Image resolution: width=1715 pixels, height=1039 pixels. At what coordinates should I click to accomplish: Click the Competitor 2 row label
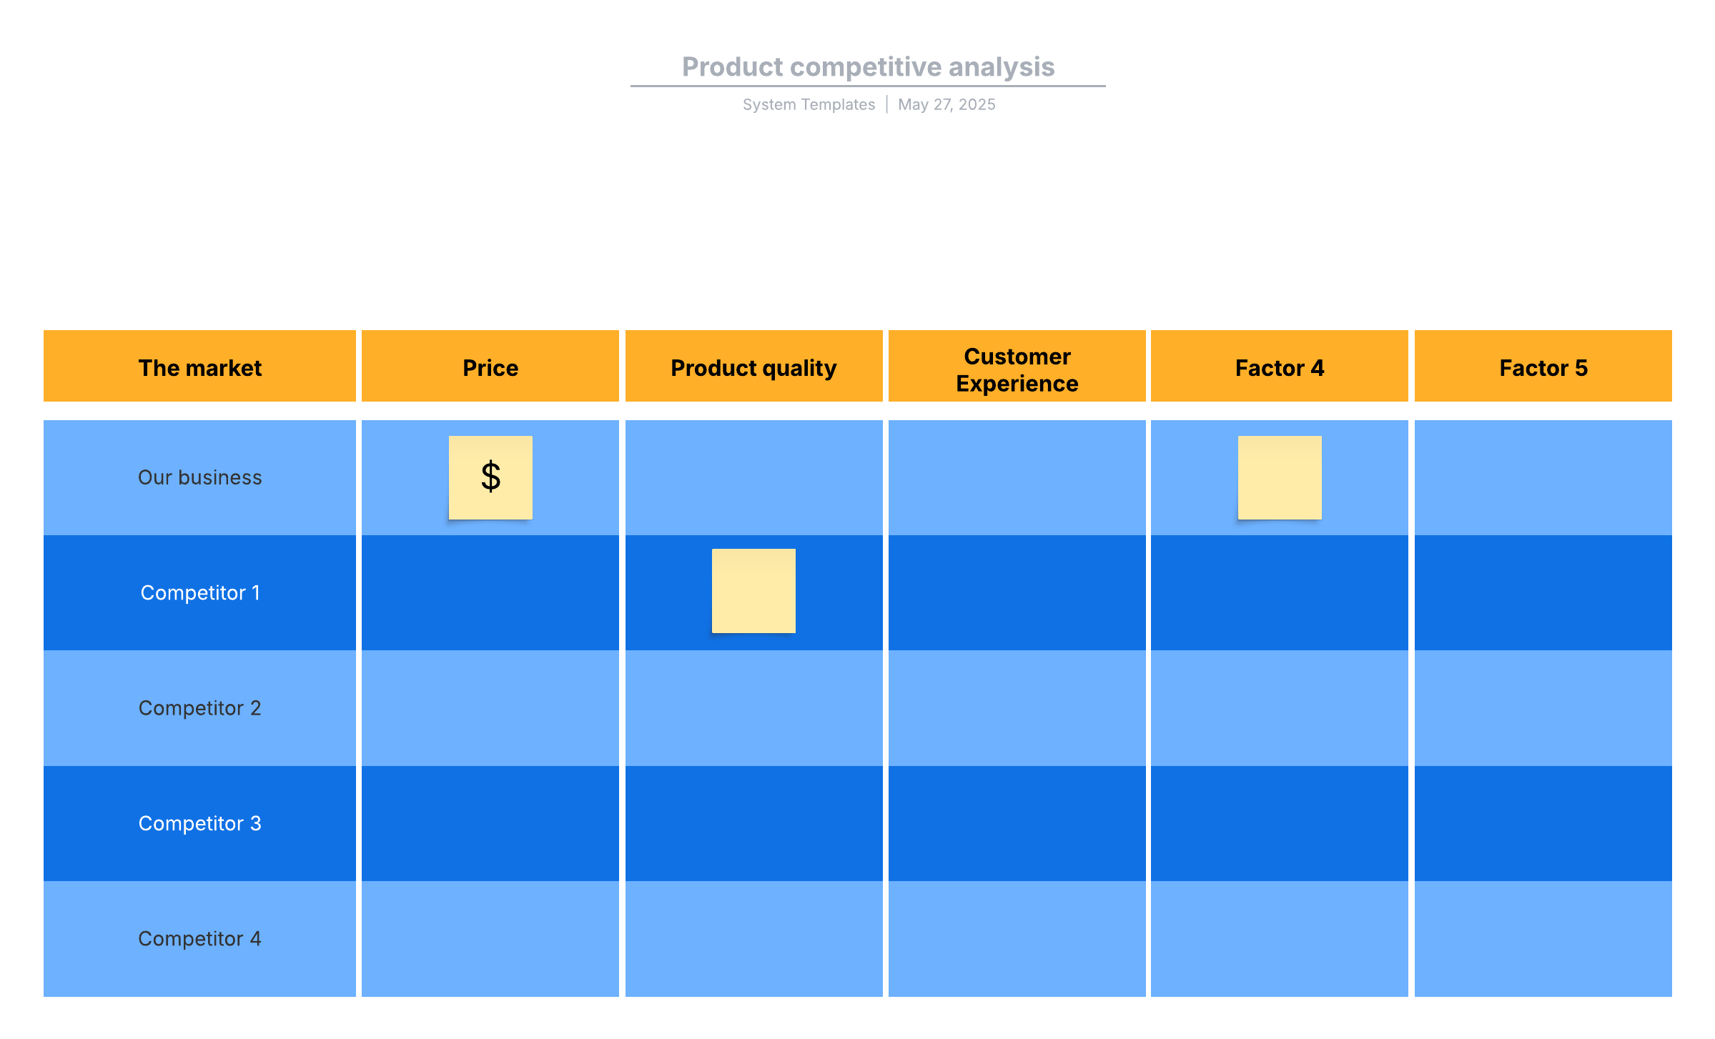click(x=199, y=708)
